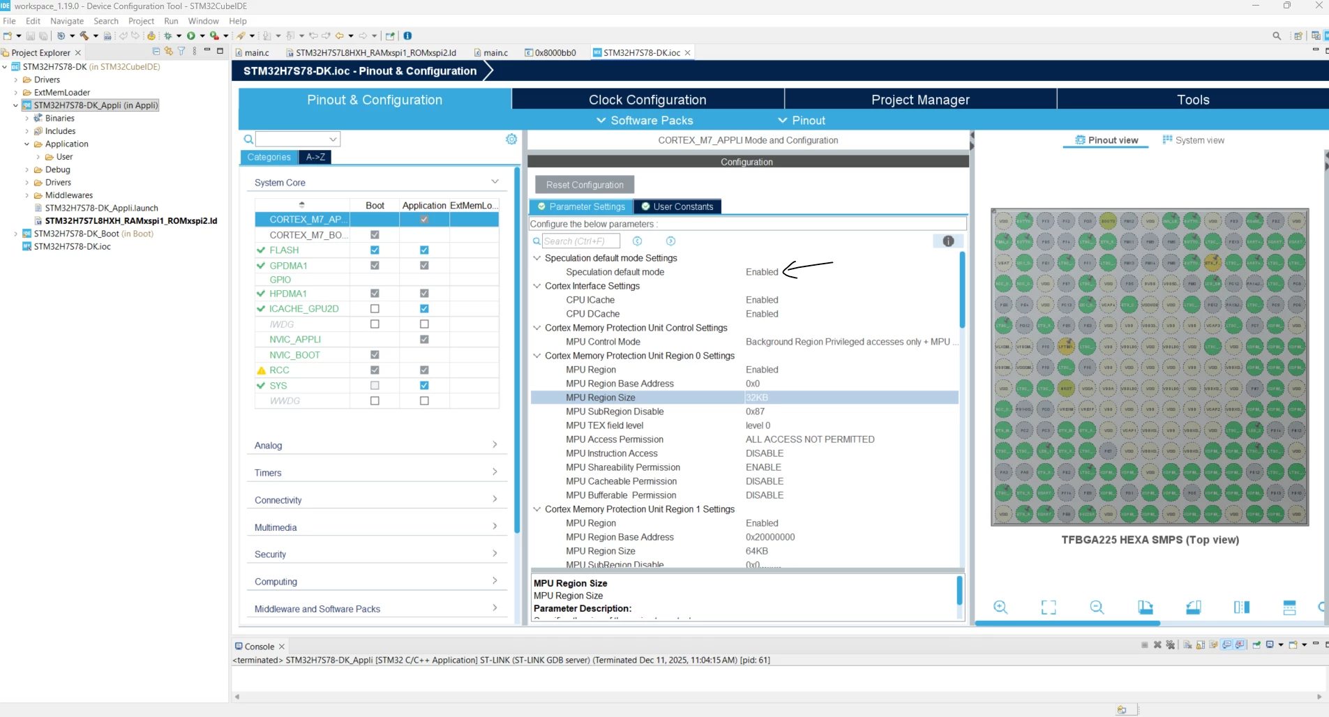The width and height of the screenshot is (1329, 717).
Task: Zoom out on the pinout view
Action: pos(1097,607)
